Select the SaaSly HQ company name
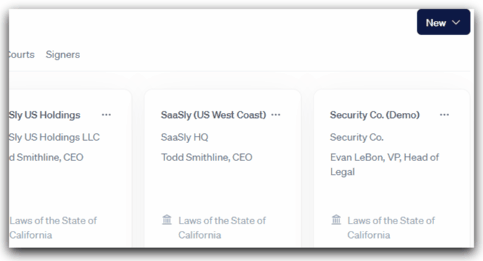Viewport: 483px width, 261px height. [185, 137]
